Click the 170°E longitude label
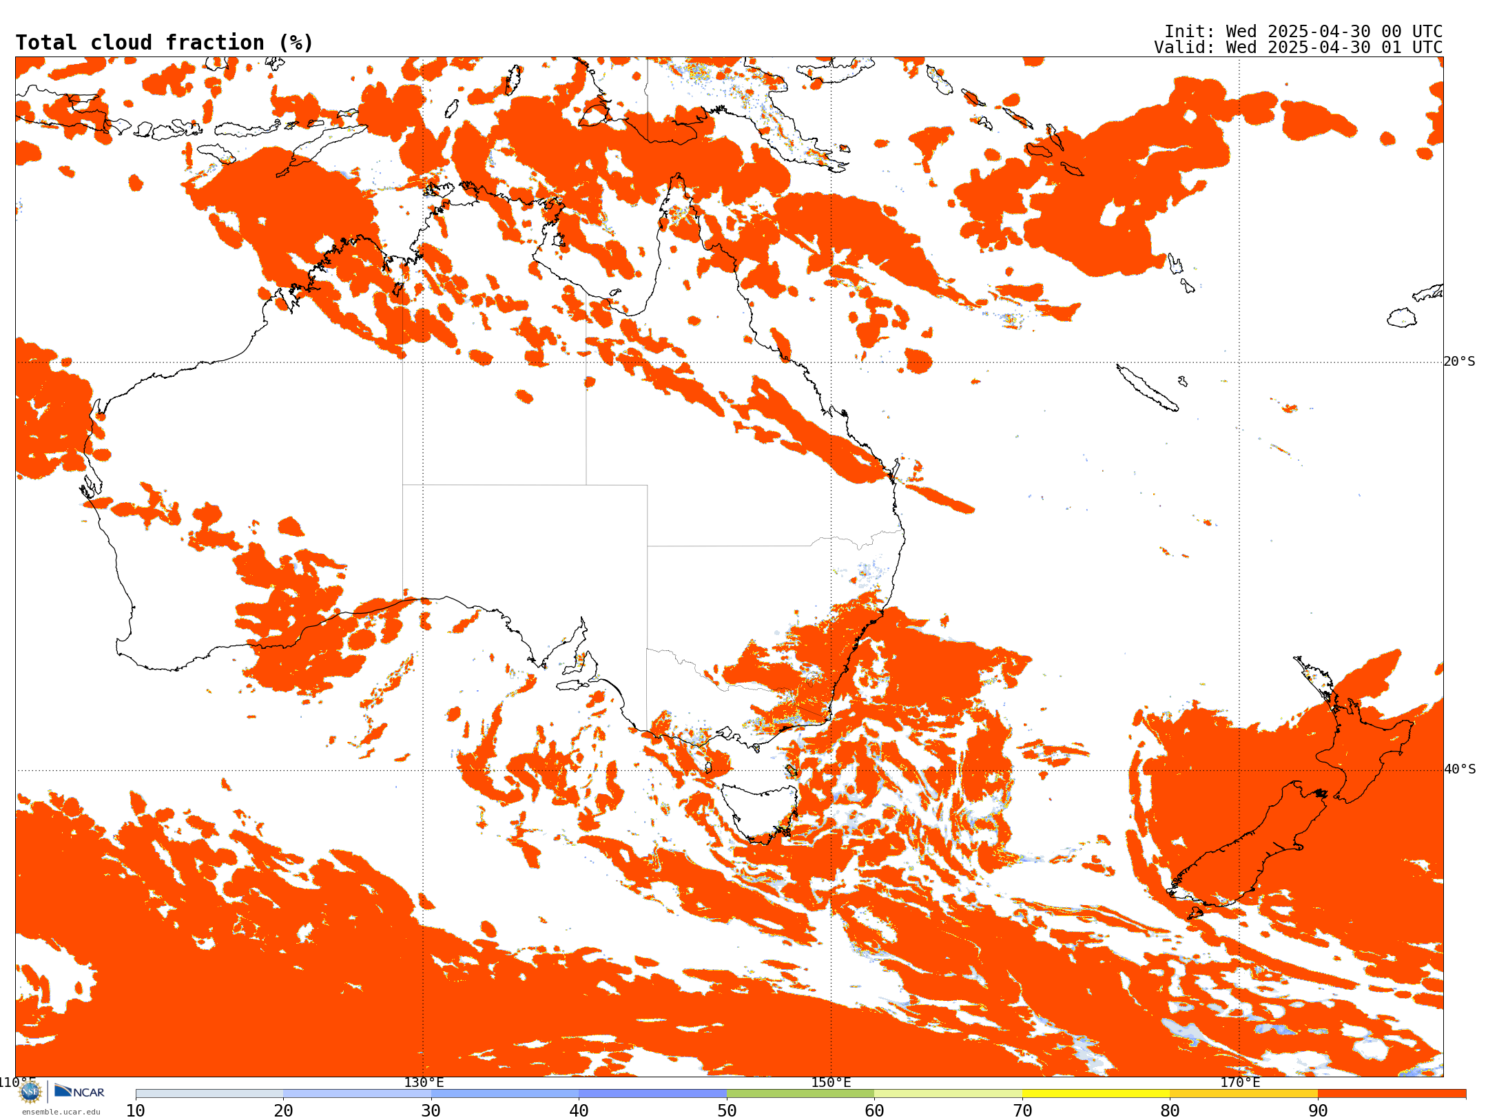 [1240, 1083]
